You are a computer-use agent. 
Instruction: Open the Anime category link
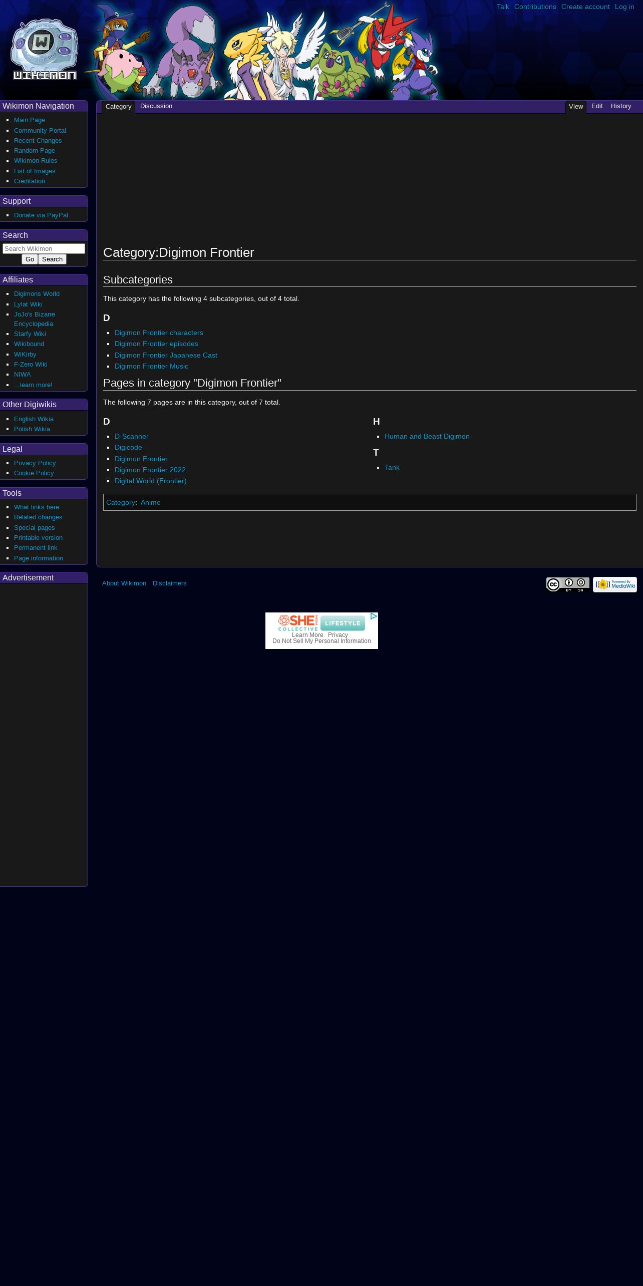(x=151, y=503)
